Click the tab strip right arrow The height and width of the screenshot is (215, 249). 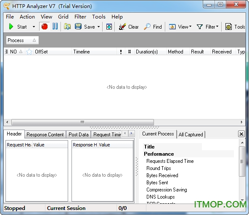[131, 133]
